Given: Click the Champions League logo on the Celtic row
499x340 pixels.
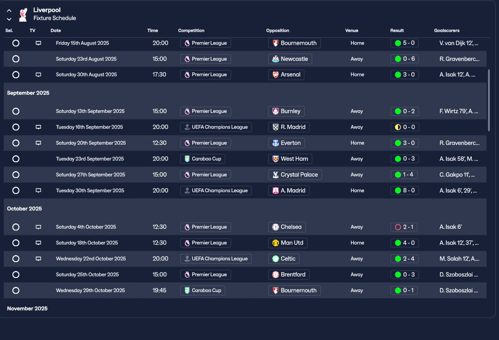Looking at the screenshot, I should coord(187,259).
